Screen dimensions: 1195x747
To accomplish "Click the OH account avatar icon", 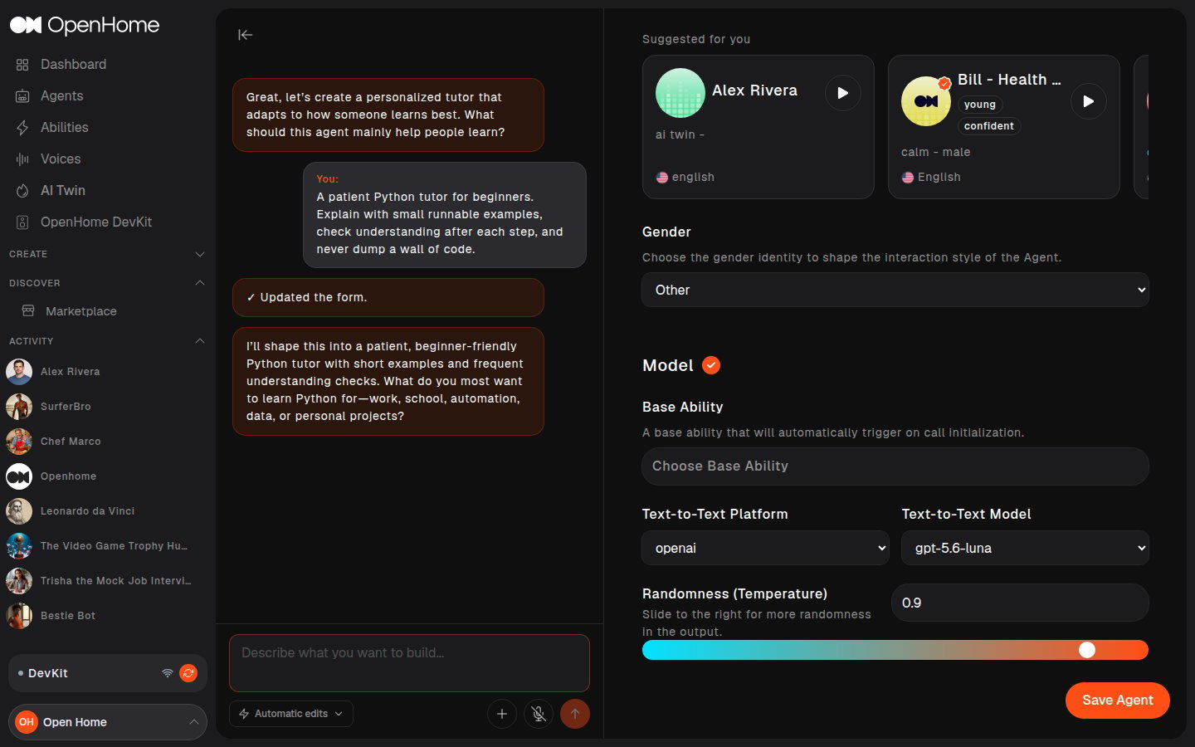I will point(27,722).
